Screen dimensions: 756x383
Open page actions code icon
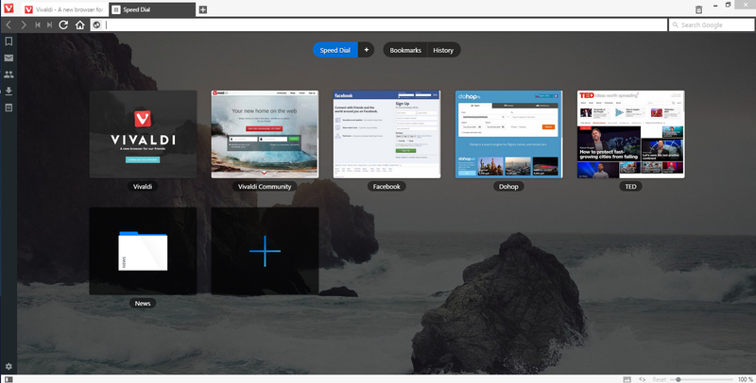pos(643,379)
